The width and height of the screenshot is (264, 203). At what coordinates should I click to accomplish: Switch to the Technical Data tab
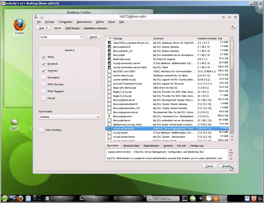(131, 146)
